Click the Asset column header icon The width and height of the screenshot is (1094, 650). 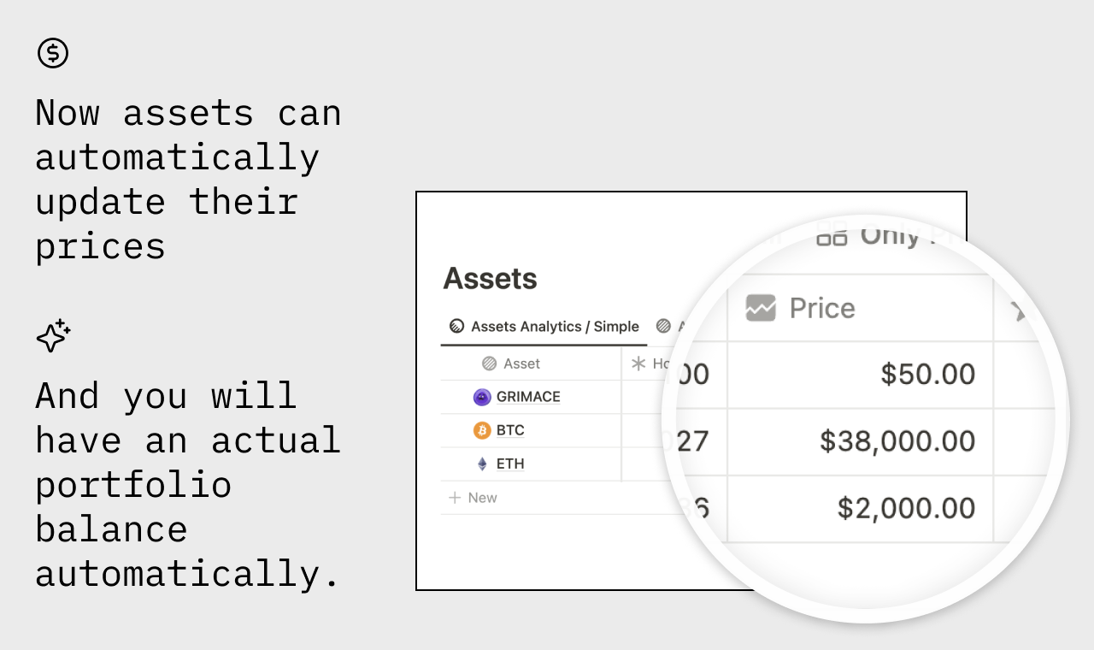[x=489, y=363]
